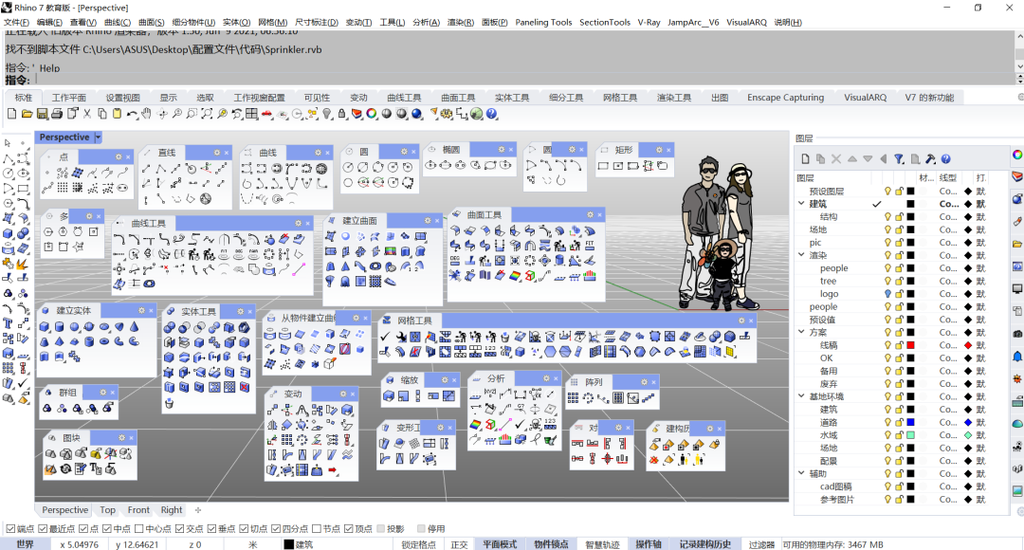Enable the 中心点 osnap checkbox
This screenshot has height=550, width=1024.
[139, 528]
